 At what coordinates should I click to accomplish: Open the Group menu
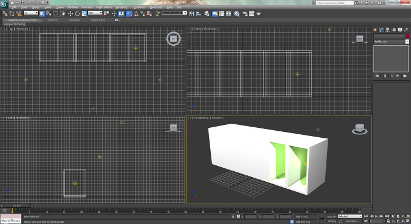[36, 7]
